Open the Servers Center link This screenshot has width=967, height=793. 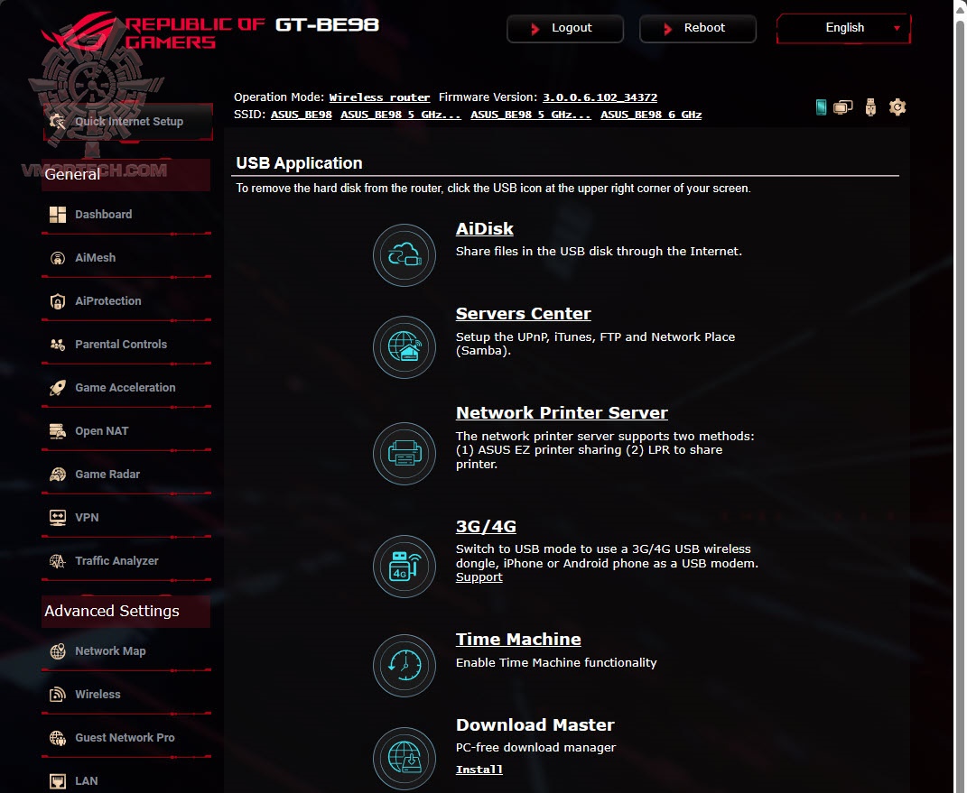coord(523,314)
